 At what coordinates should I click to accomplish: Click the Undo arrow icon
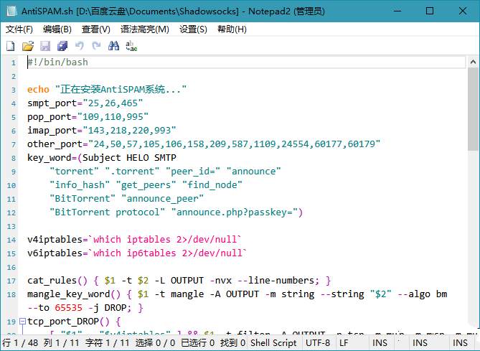[x=80, y=46]
